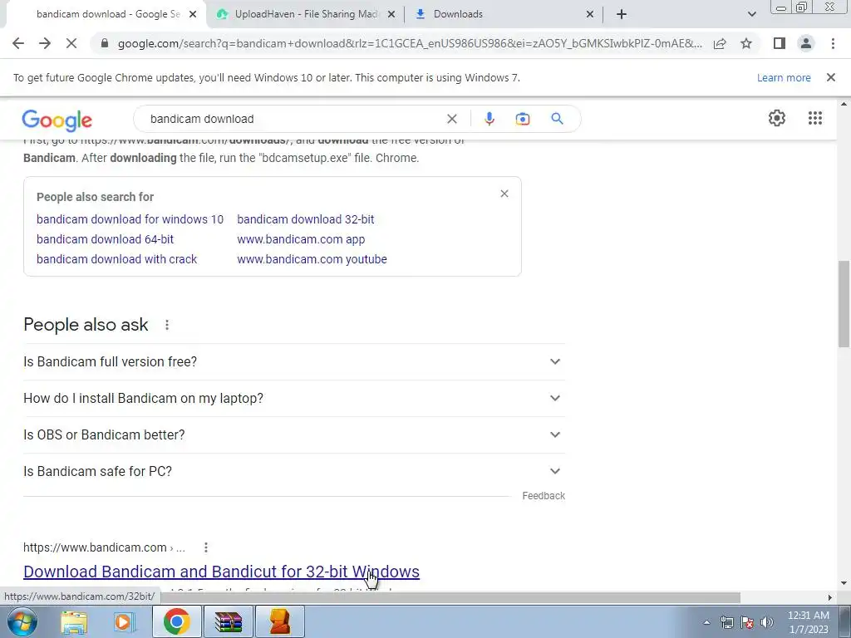
Task: Open WinRAR from the taskbar
Action: pos(228,621)
